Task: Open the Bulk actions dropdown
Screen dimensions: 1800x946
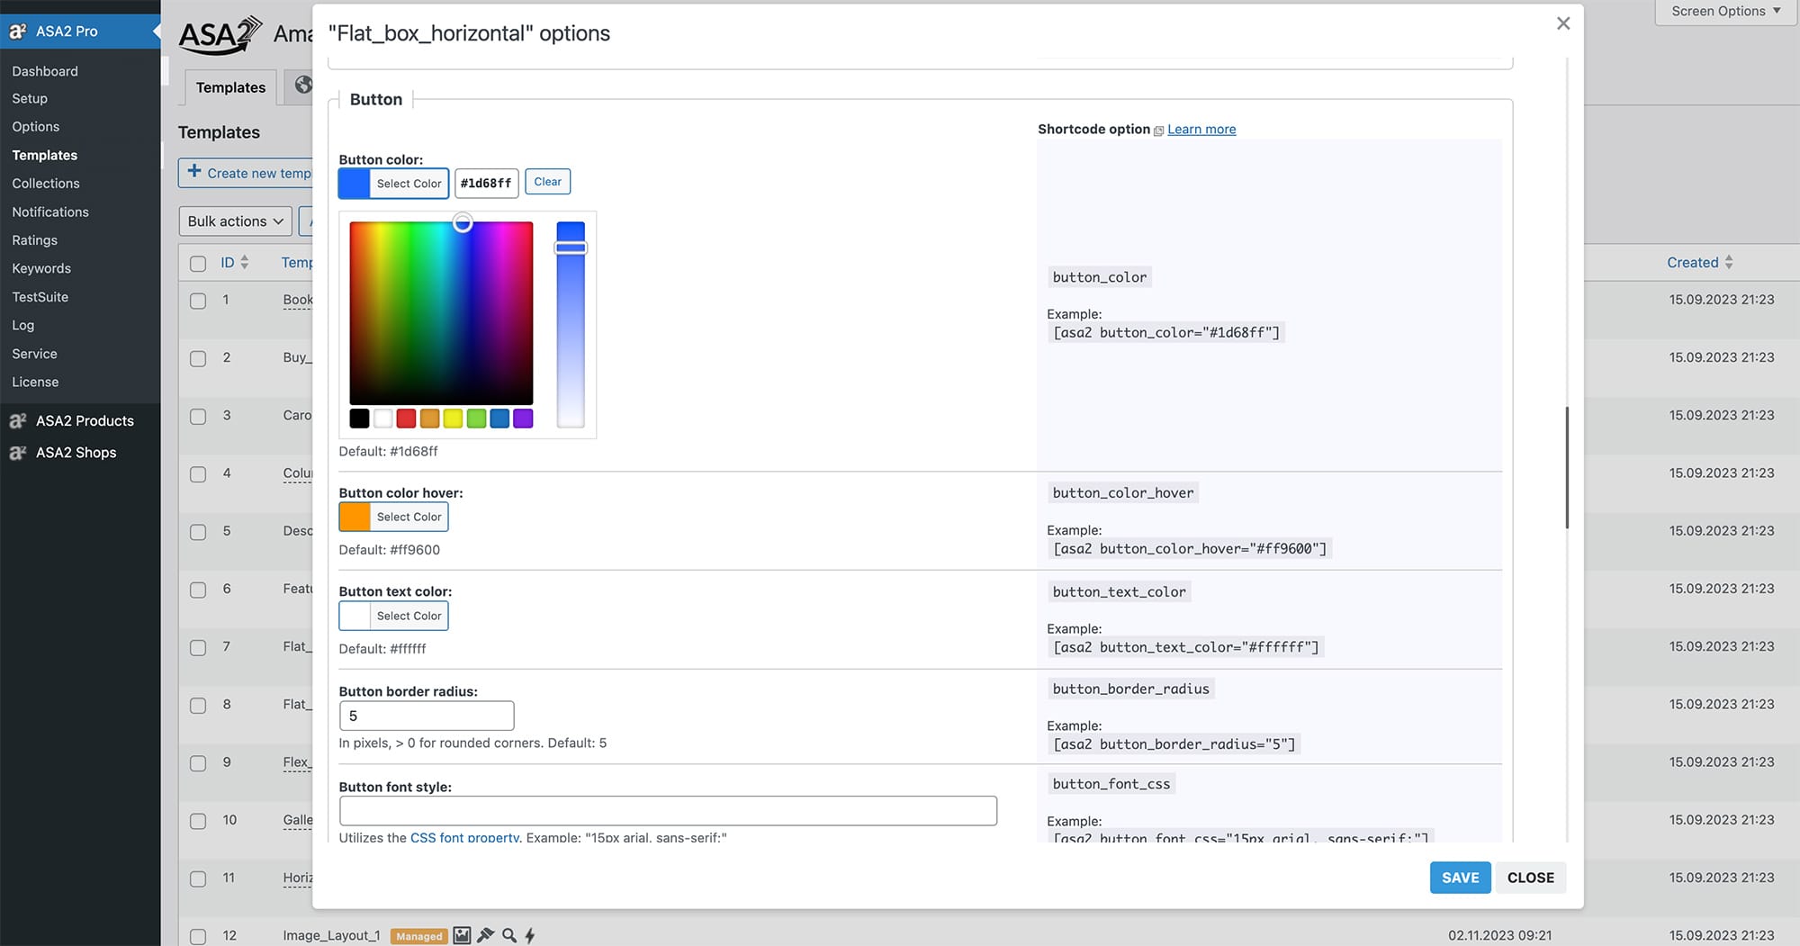Action: coord(235,221)
